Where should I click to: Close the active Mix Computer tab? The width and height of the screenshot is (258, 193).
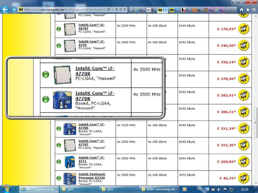[x=166, y=10]
